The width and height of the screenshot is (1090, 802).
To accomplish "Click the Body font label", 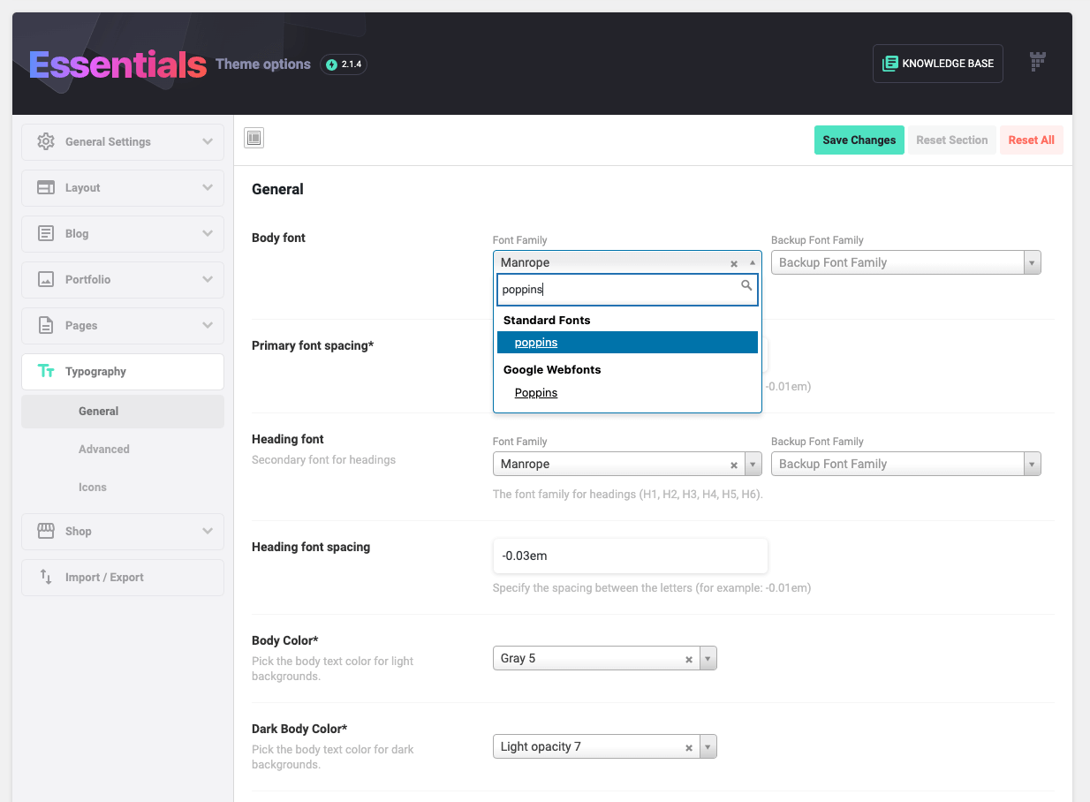I will pos(278,238).
